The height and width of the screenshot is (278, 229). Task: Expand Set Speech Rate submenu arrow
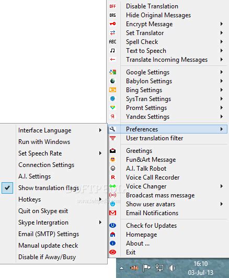pos(100,153)
